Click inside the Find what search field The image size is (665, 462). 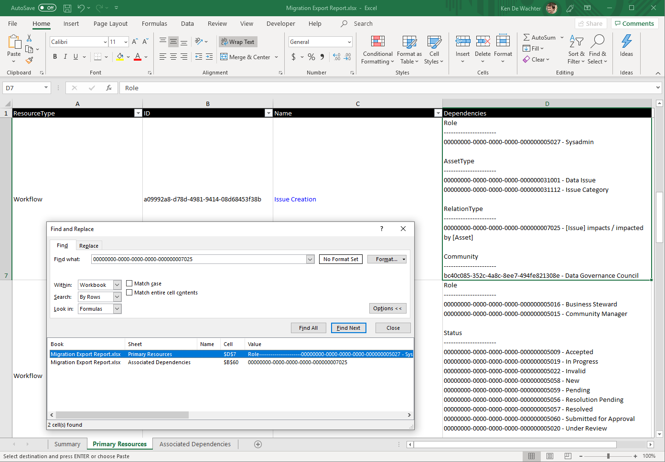pos(201,259)
